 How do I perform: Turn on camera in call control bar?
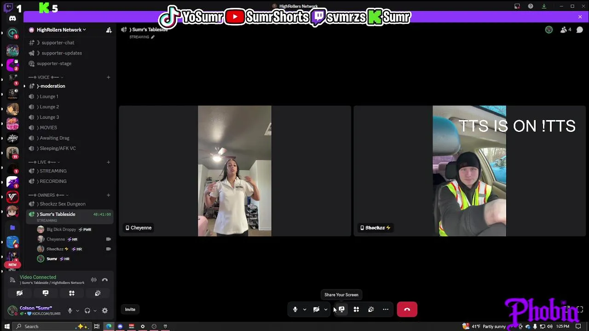pyautogui.click(x=316, y=309)
